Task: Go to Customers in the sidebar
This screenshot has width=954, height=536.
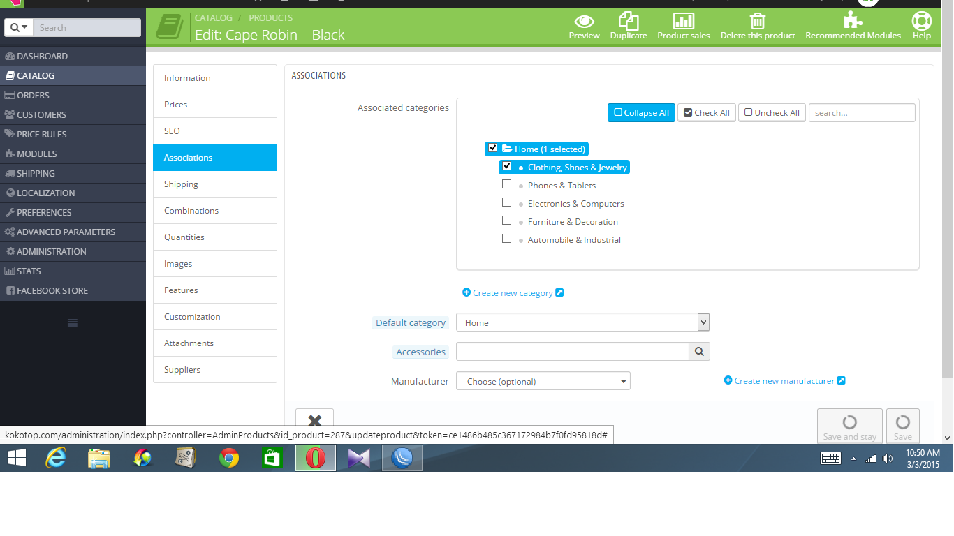Action: (73, 114)
